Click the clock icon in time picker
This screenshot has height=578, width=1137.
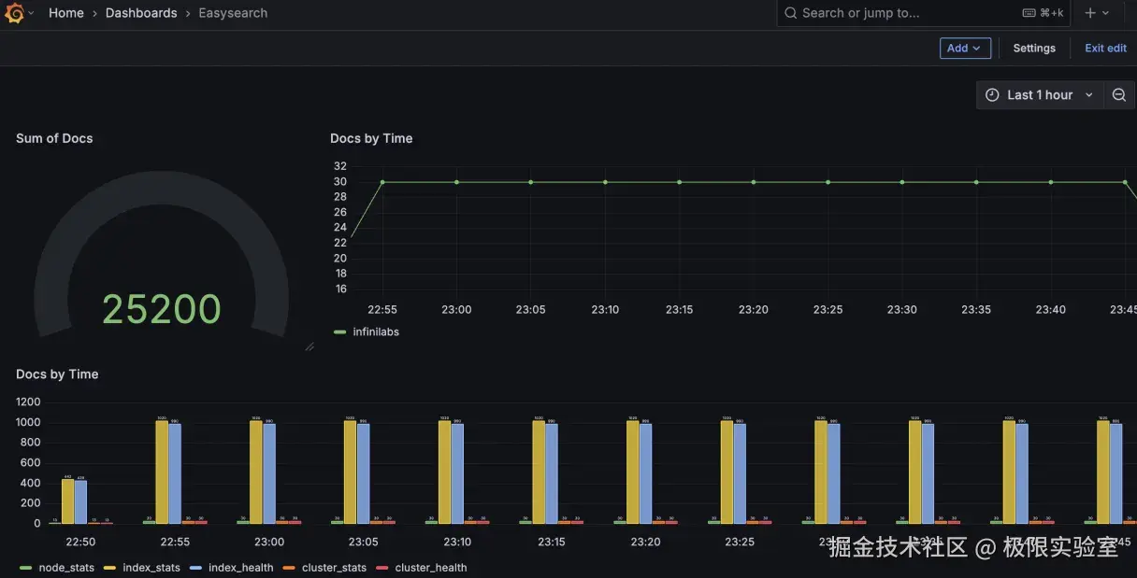tap(992, 95)
